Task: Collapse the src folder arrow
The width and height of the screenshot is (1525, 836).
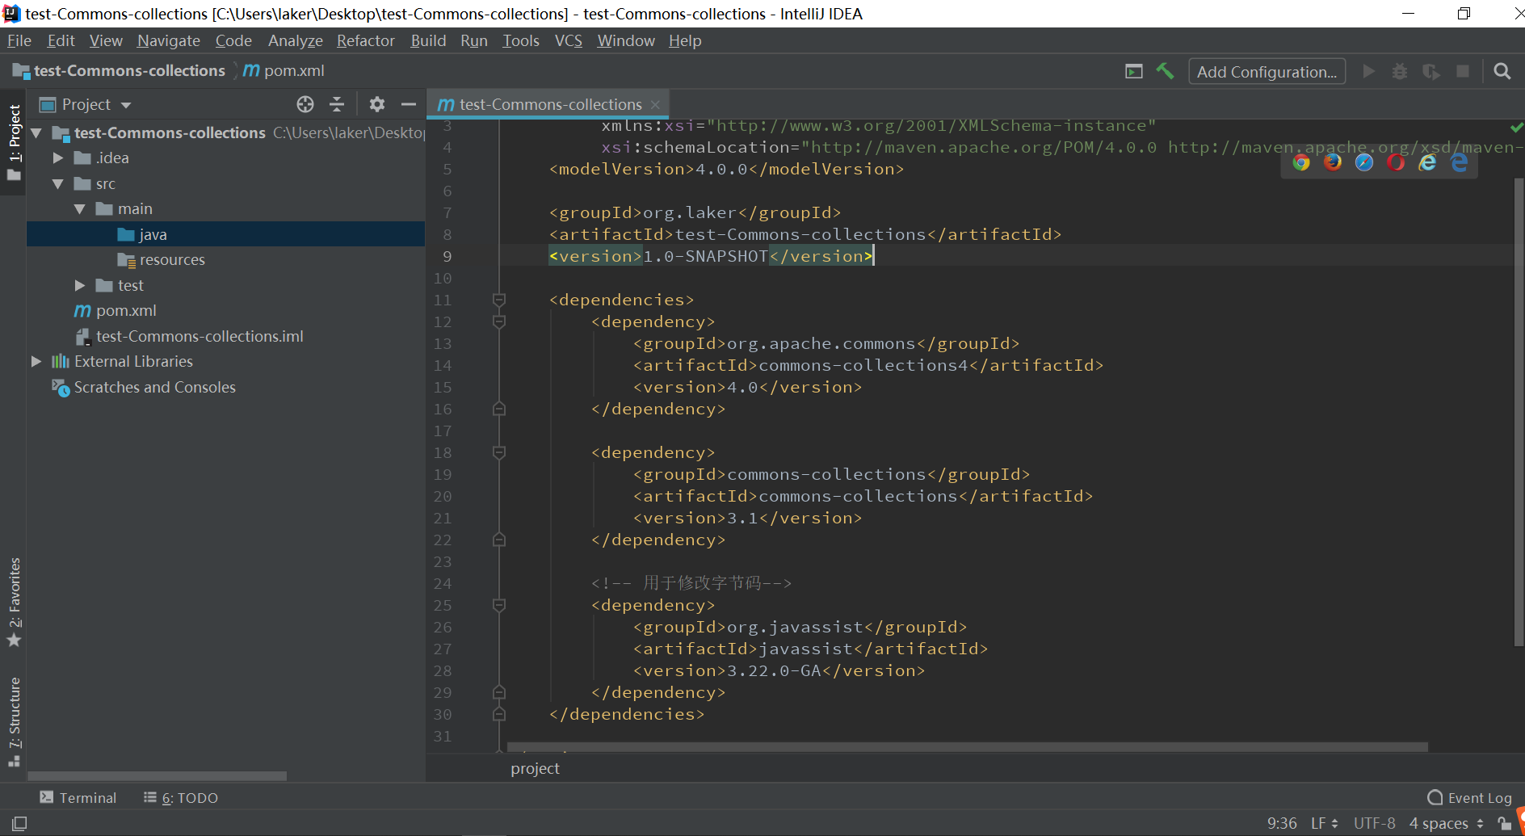Action: [58, 184]
